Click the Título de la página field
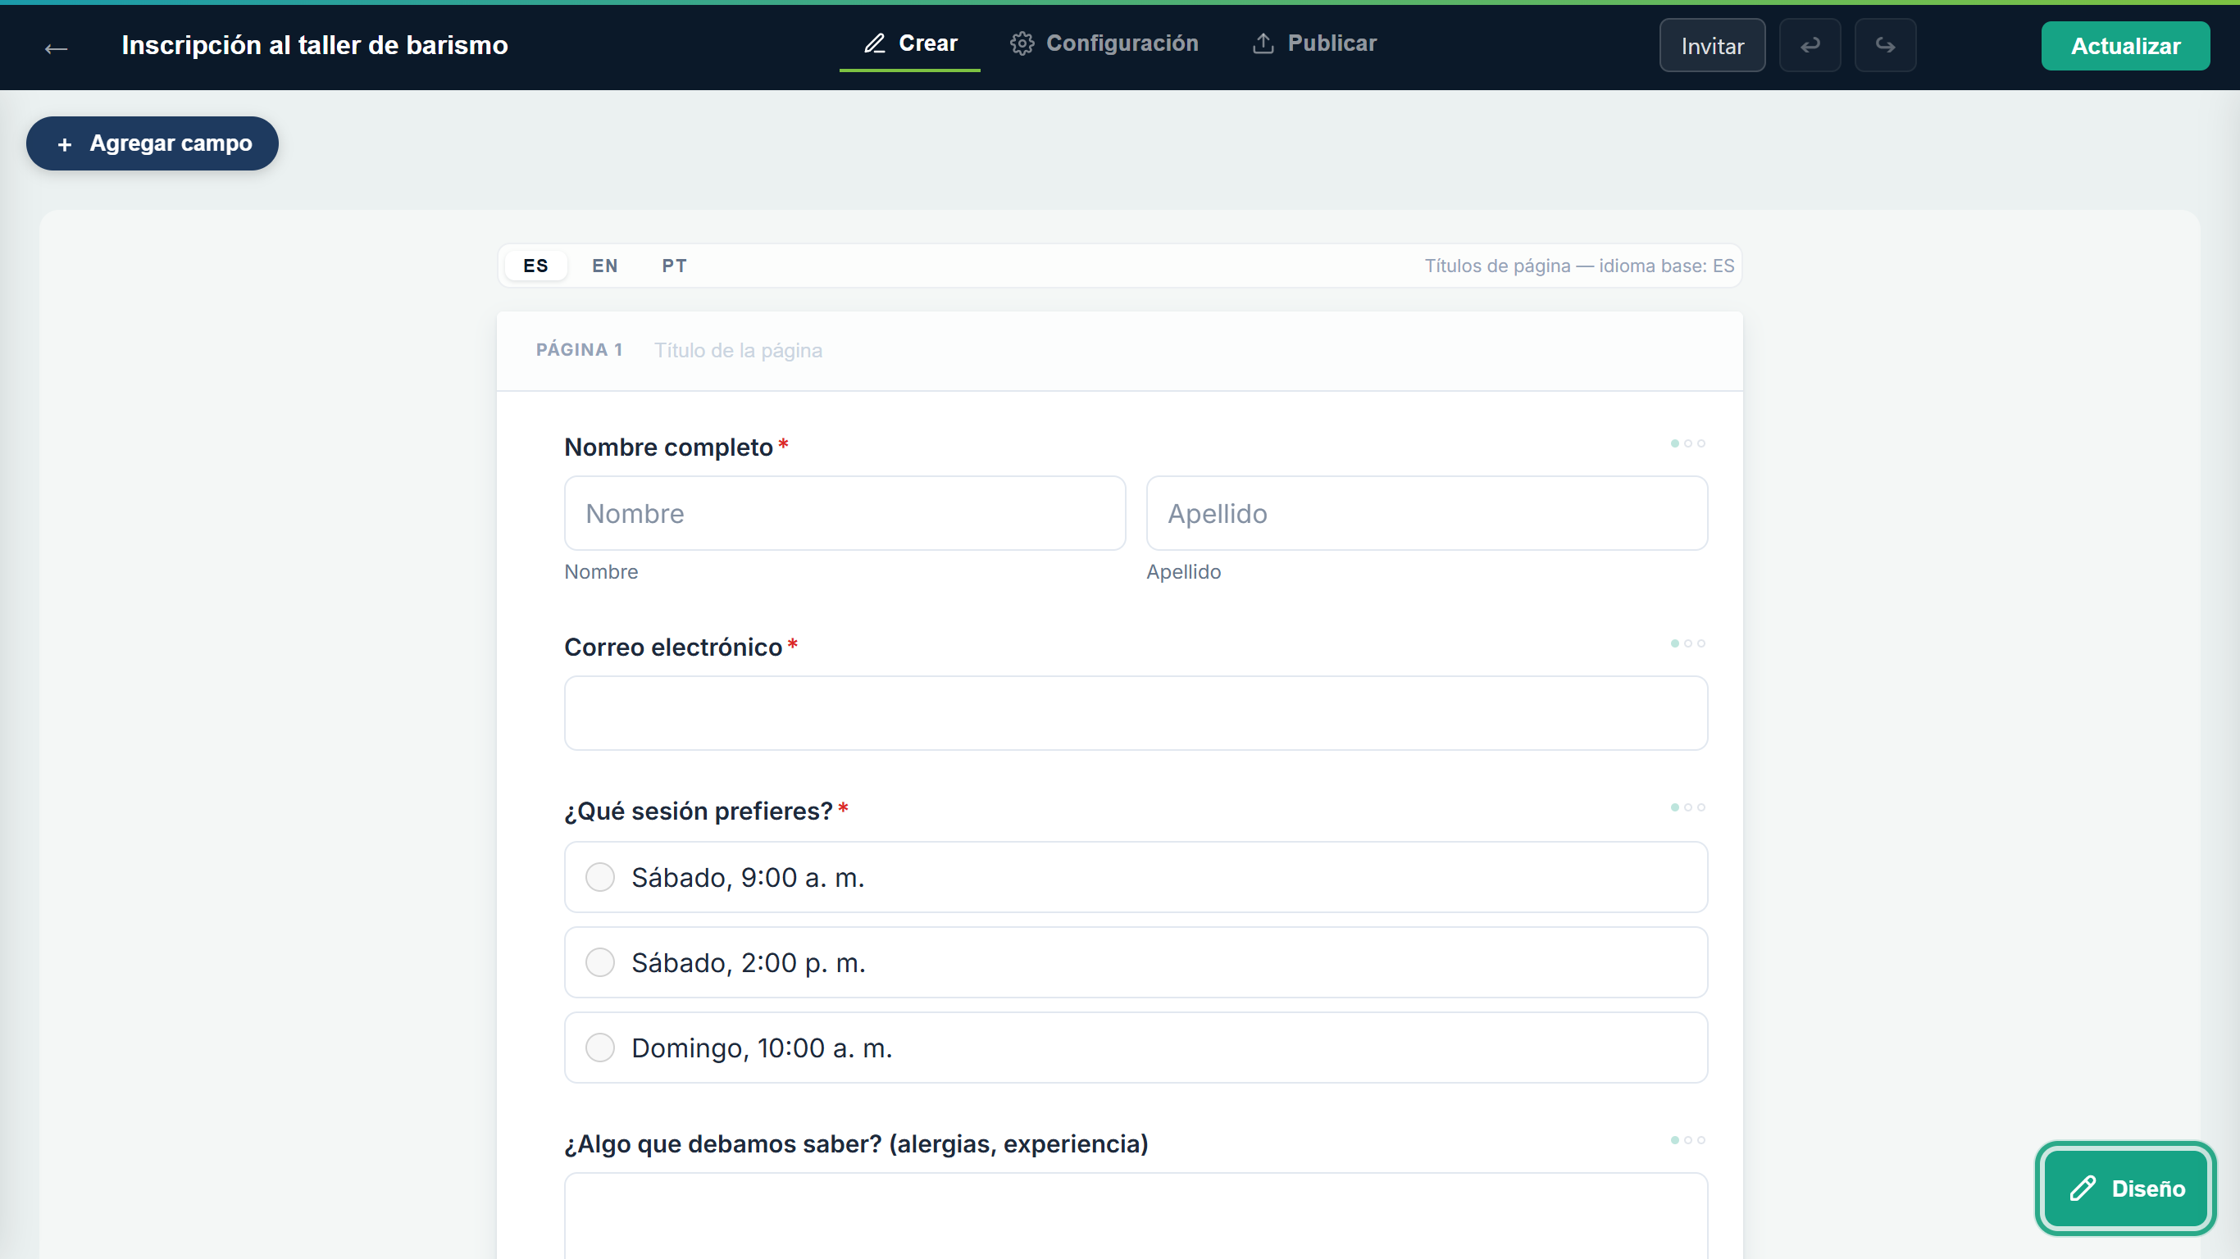2240x1259 pixels. pyautogui.click(x=737, y=350)
